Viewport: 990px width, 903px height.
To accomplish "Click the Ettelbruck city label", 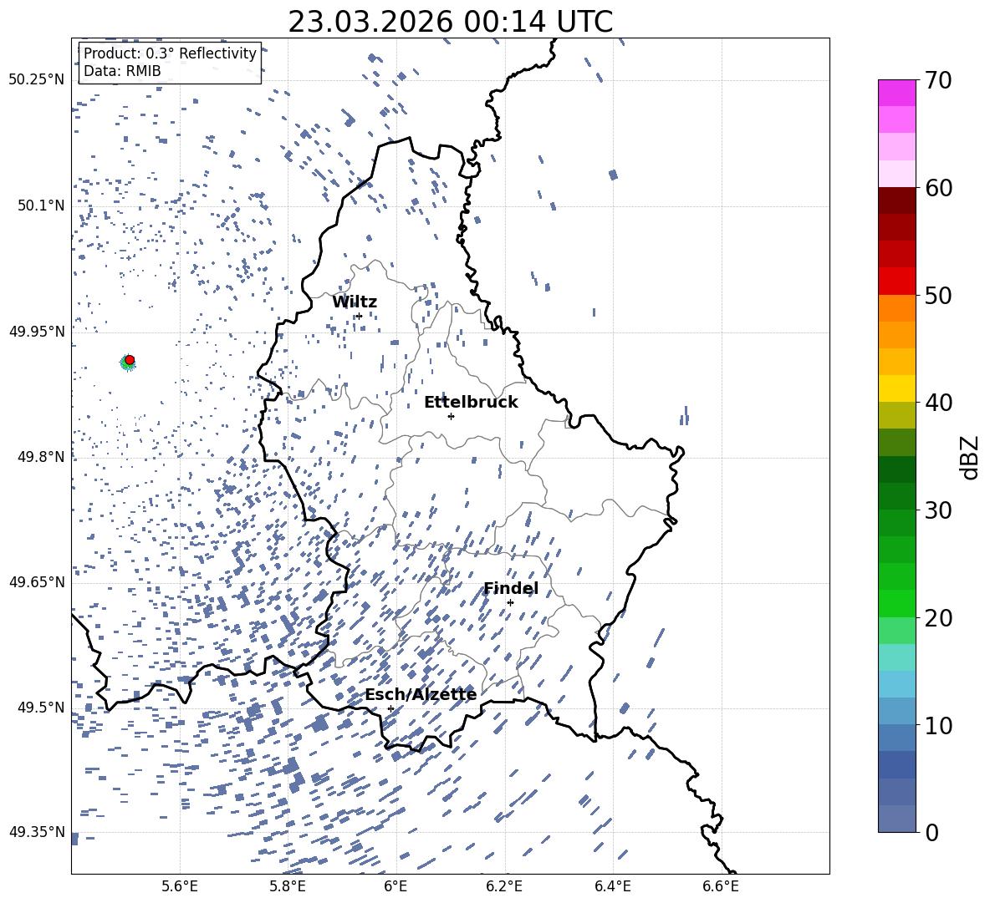I will pos(471,403).
